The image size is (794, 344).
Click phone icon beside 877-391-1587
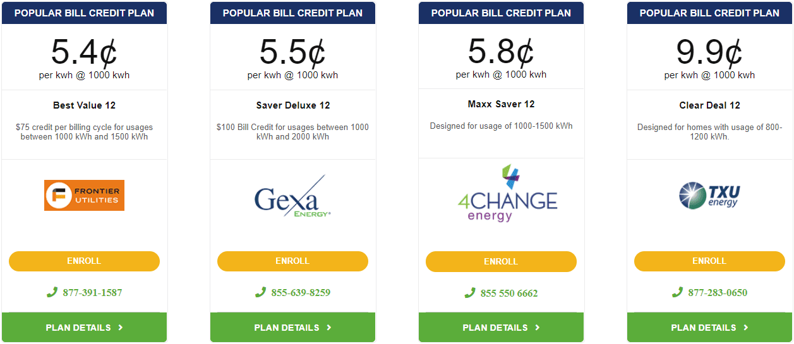point(52,292)
